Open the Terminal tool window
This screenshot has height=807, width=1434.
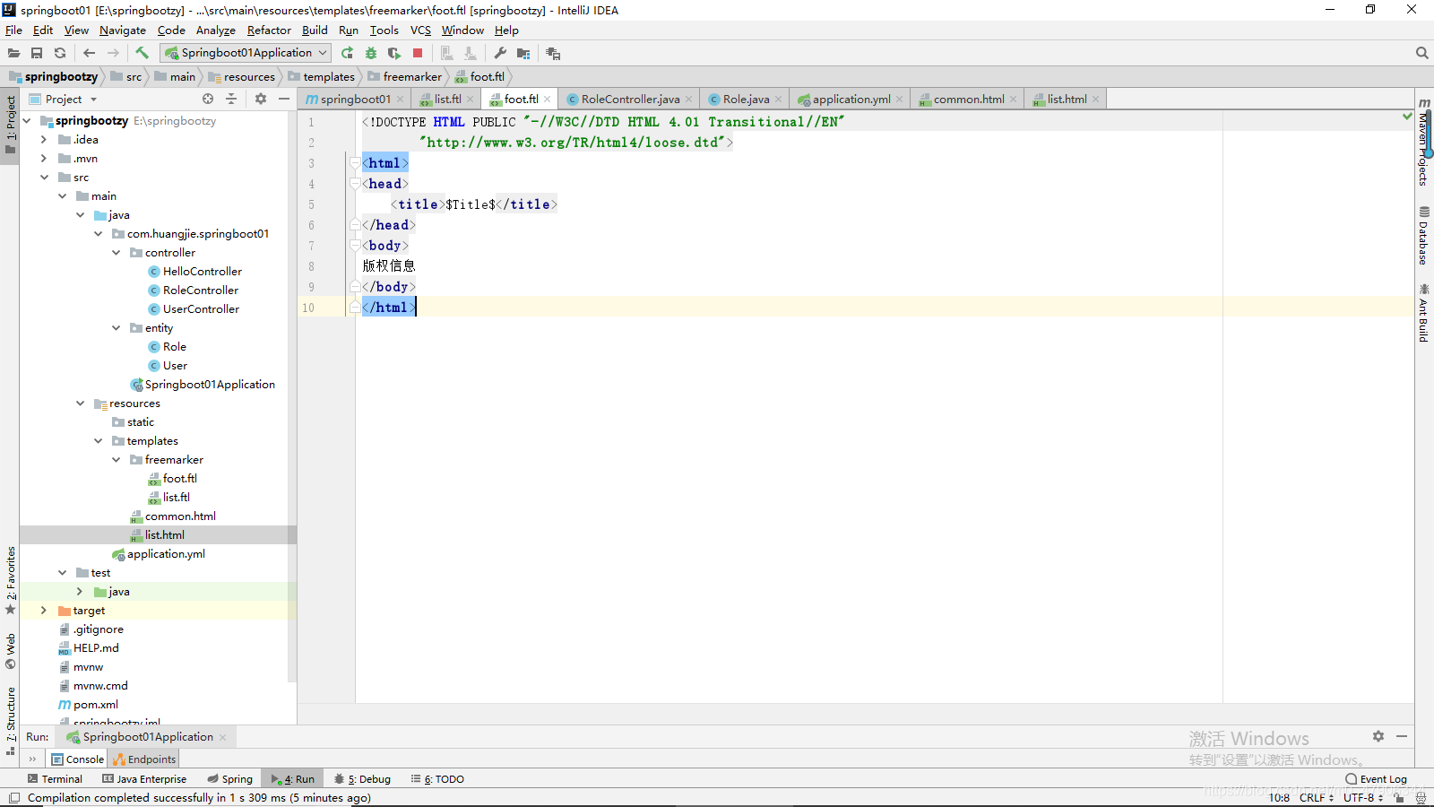point(55,778)
